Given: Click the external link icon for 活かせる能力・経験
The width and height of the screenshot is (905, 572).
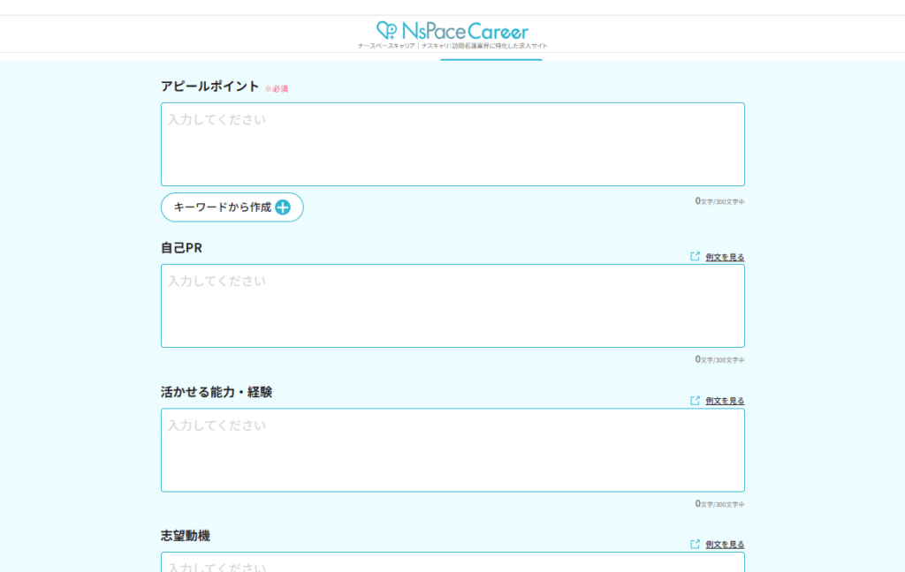Looking at the screenshot, I should [695, 401].
